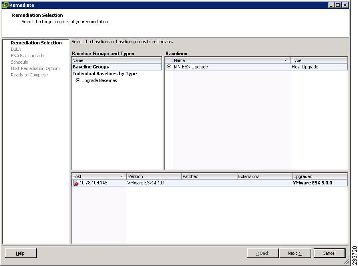Screen dimensions: 358x266
Task: Sort baselines by the Name column header
Action: pos(231,60)
